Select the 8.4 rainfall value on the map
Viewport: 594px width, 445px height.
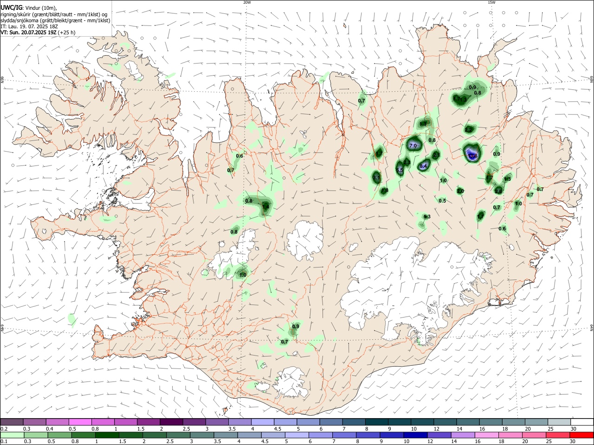[x=423, y=166]
